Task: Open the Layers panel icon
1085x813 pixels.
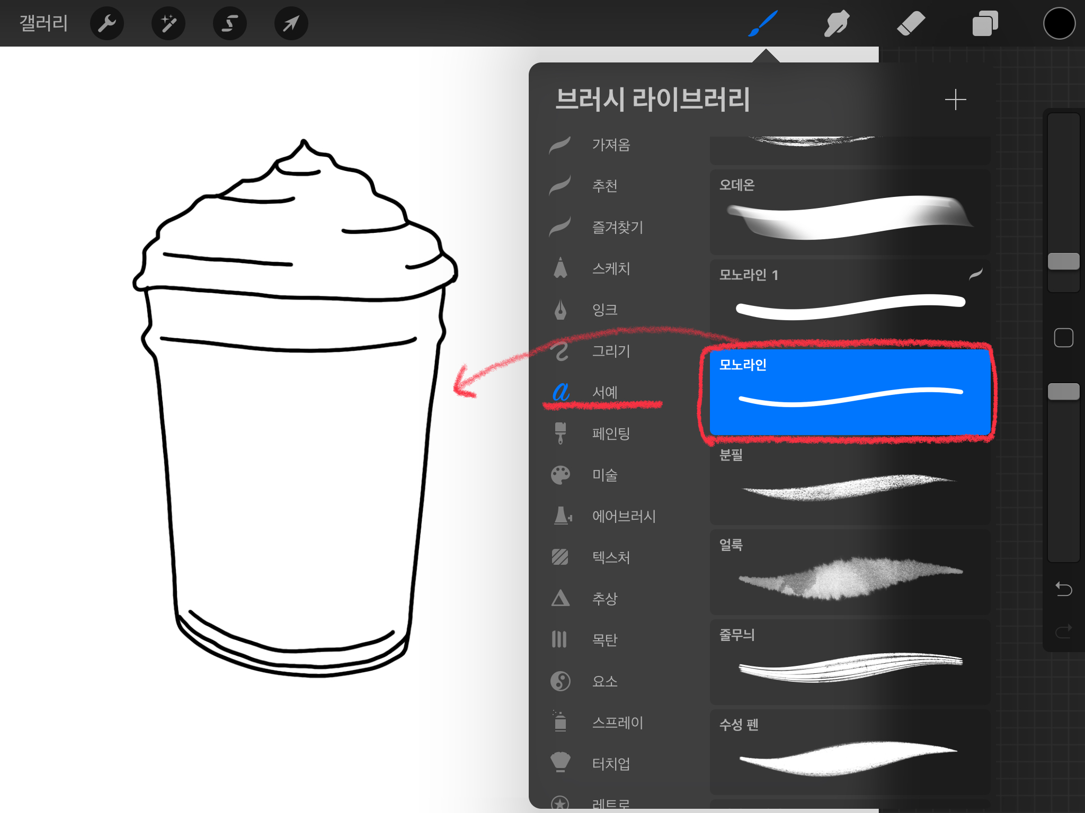Action: click(x=985, y=23)
